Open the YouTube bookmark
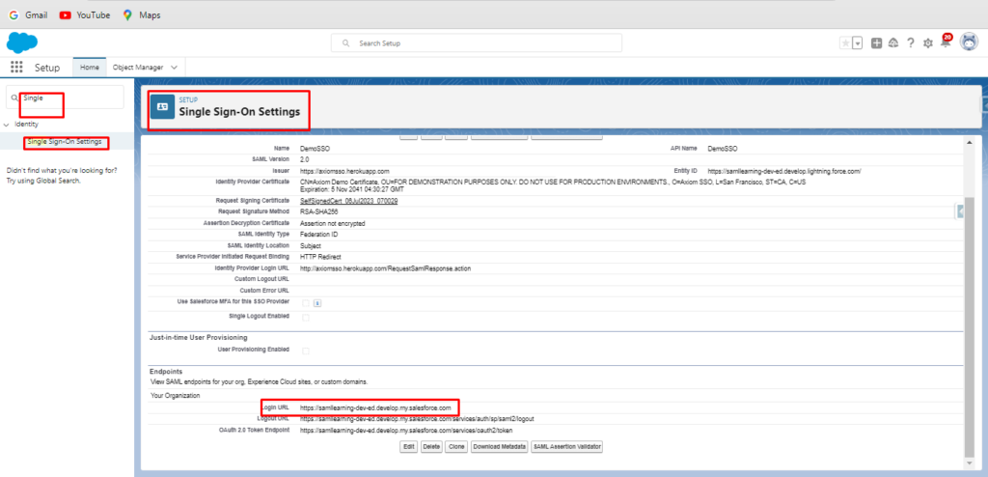 point(85,15)
